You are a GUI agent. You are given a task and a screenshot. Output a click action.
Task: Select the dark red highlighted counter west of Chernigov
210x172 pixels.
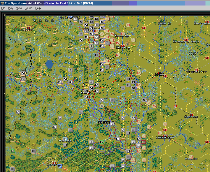(144, 142)
